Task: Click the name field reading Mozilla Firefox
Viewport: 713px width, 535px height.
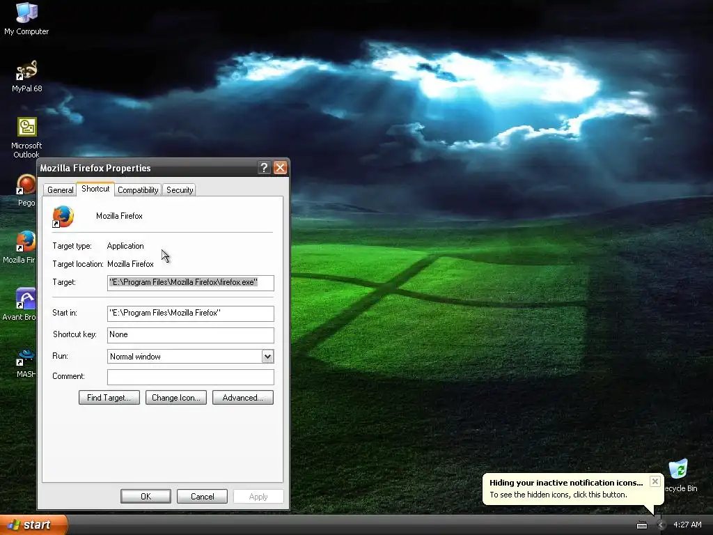Action: (x=119, y=216)
